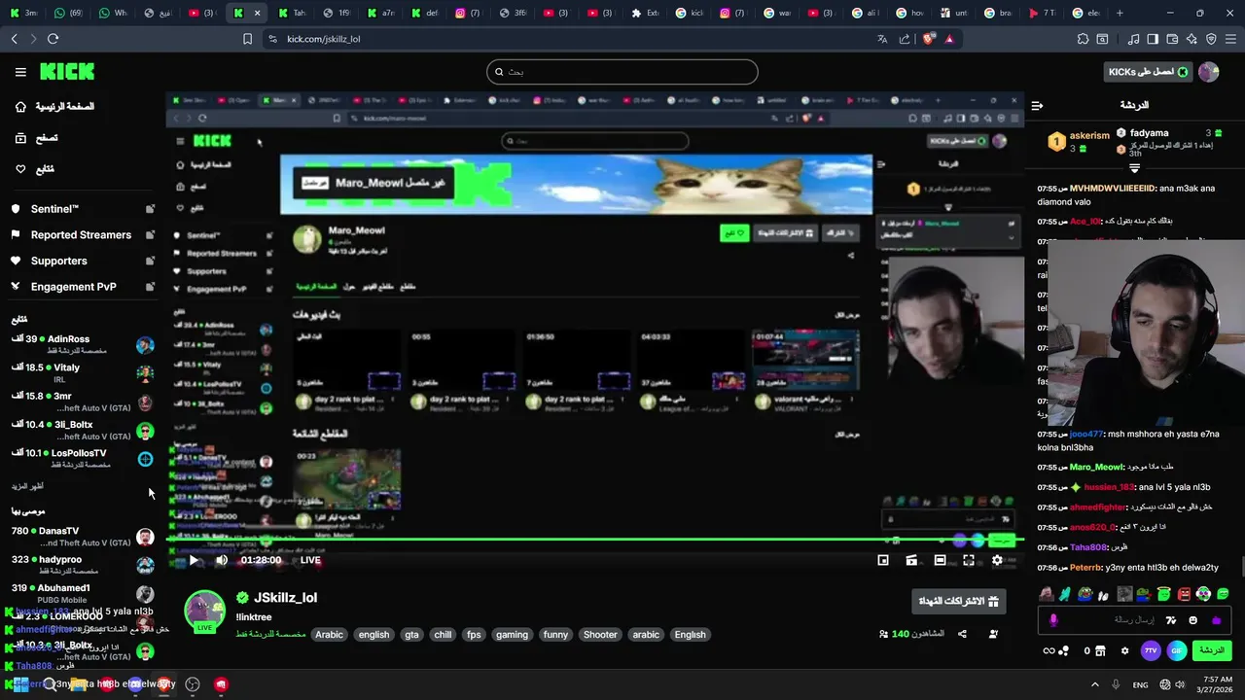Open Abuhamed1 recommended channel

[x=83, y=593]
